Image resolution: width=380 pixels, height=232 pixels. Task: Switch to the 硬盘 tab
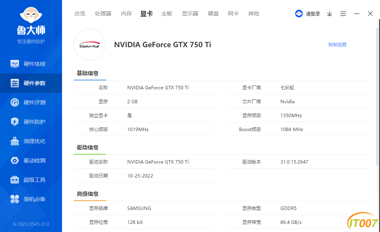click(213, 14)
